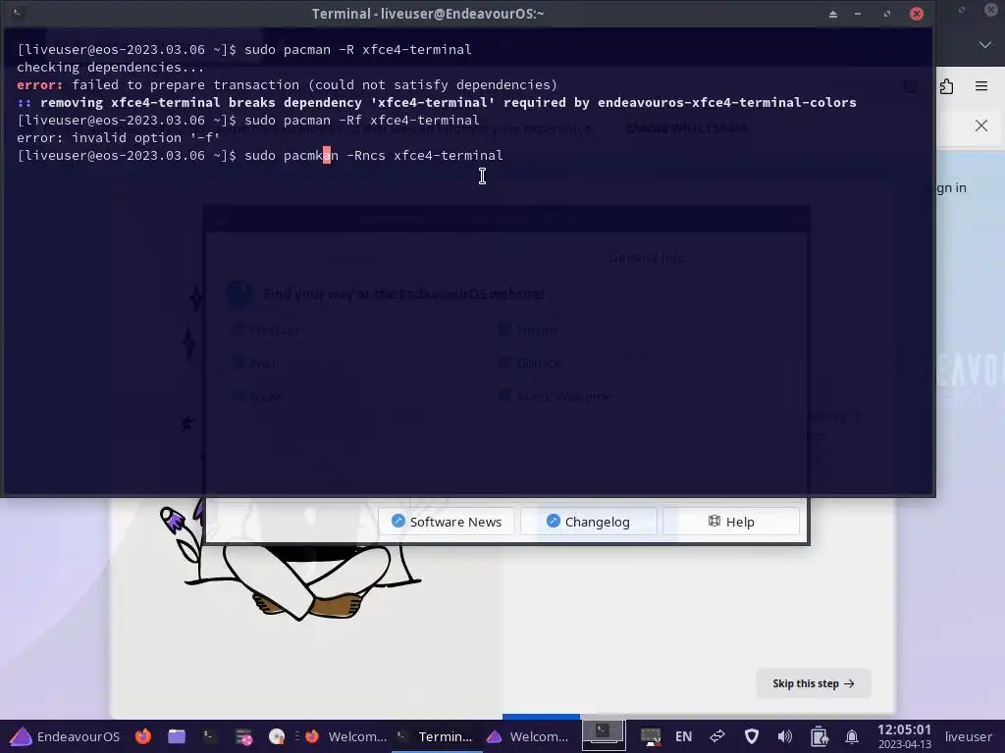Click the disc installer launcher icon

point(277,736)
